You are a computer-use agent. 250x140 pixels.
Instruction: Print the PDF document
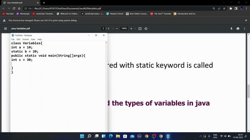[x=238, y=28]
